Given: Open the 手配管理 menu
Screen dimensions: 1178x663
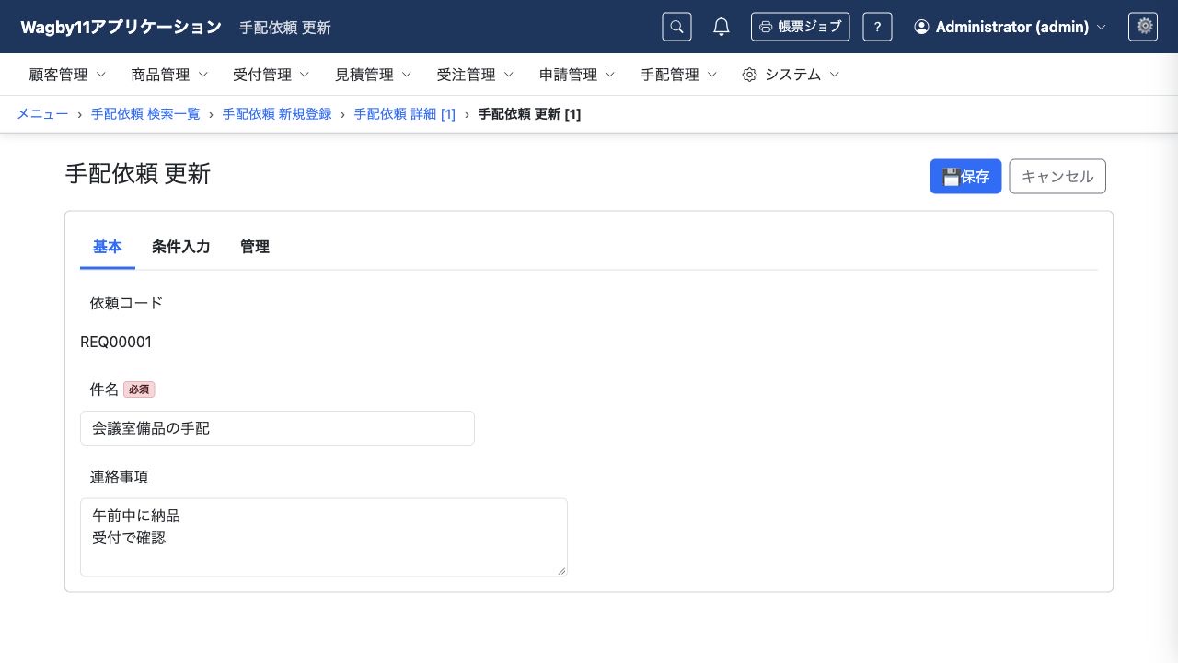Looking at the screenshot, I should click(680, 75).
